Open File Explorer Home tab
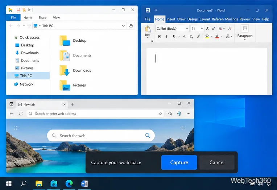 [28, 18]
